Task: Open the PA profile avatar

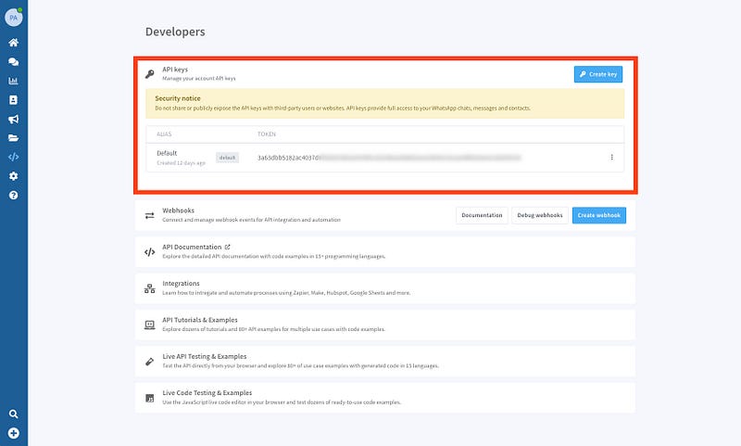Action: click(x=13, y=16)
